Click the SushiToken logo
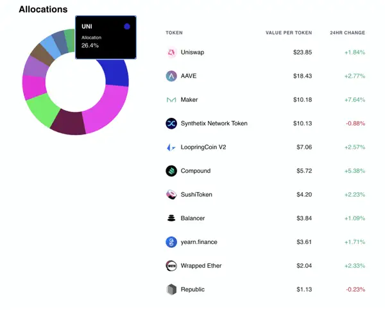 [x=171, y=195]
